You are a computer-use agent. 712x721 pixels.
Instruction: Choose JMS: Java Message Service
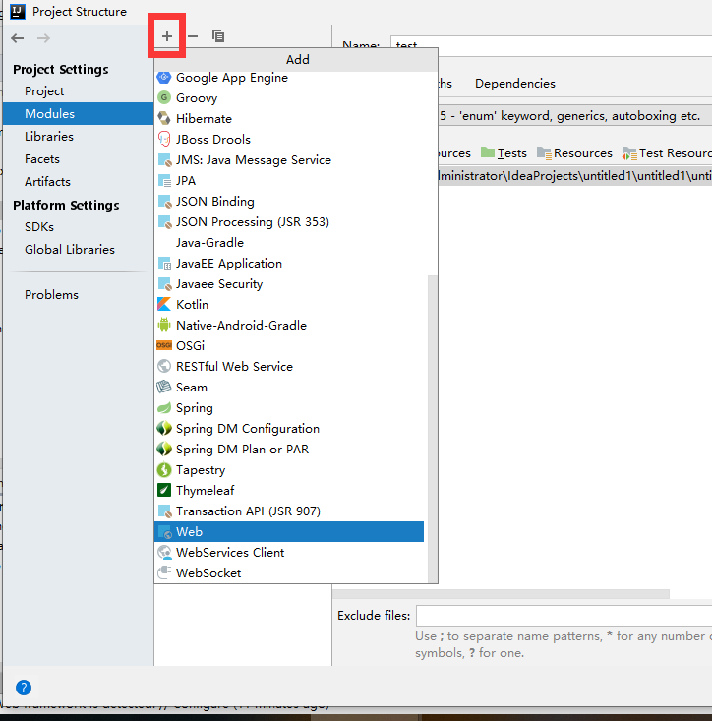pos(289,160)
